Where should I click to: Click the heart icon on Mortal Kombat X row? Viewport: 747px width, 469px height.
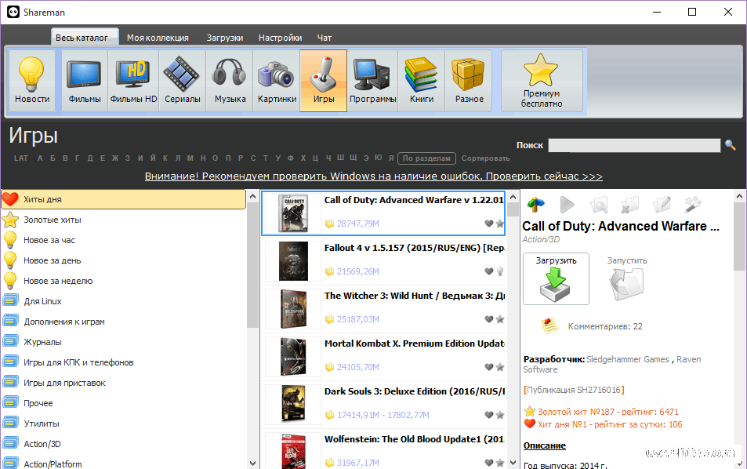point(489,367)
